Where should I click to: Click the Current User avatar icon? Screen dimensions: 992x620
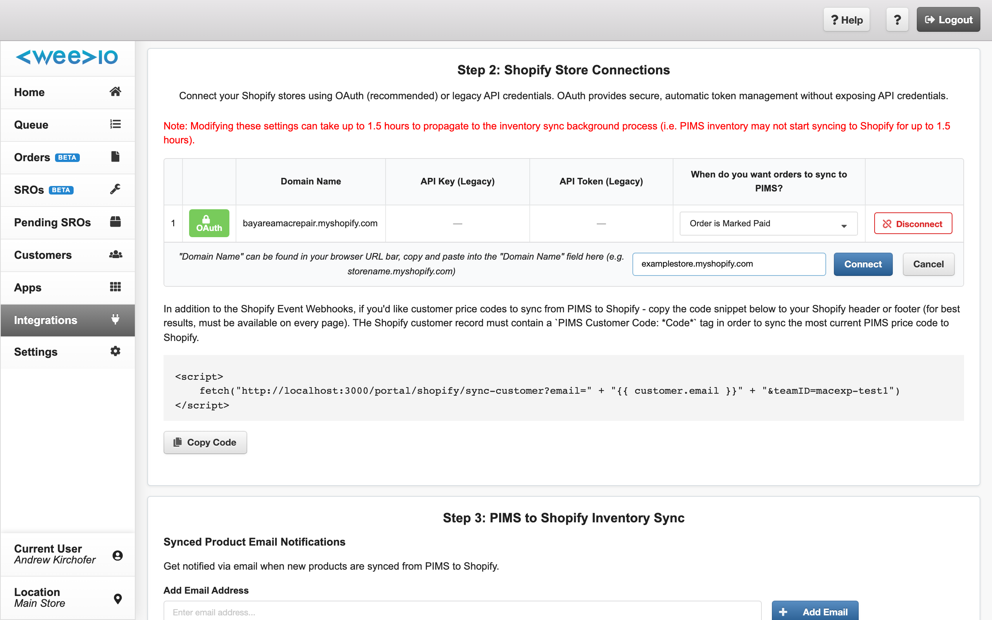(118, 555)
